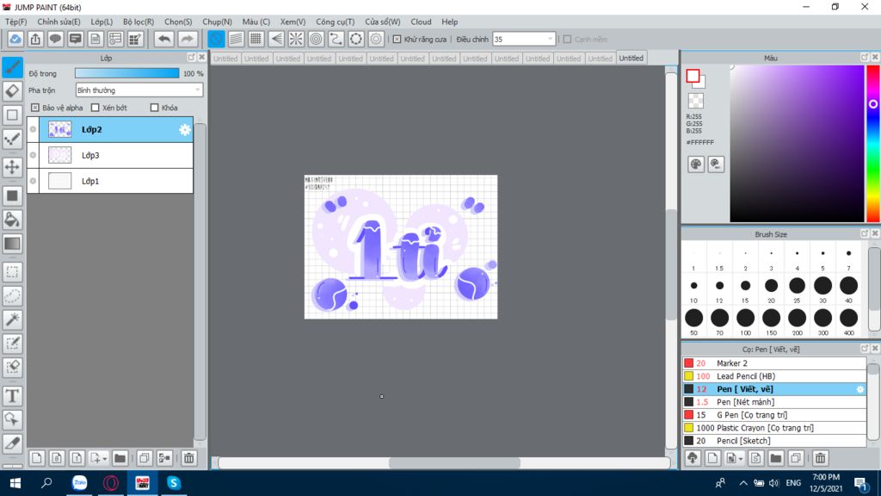
Task: Click the export/share icon in toolbar
Action: point(35,39)
